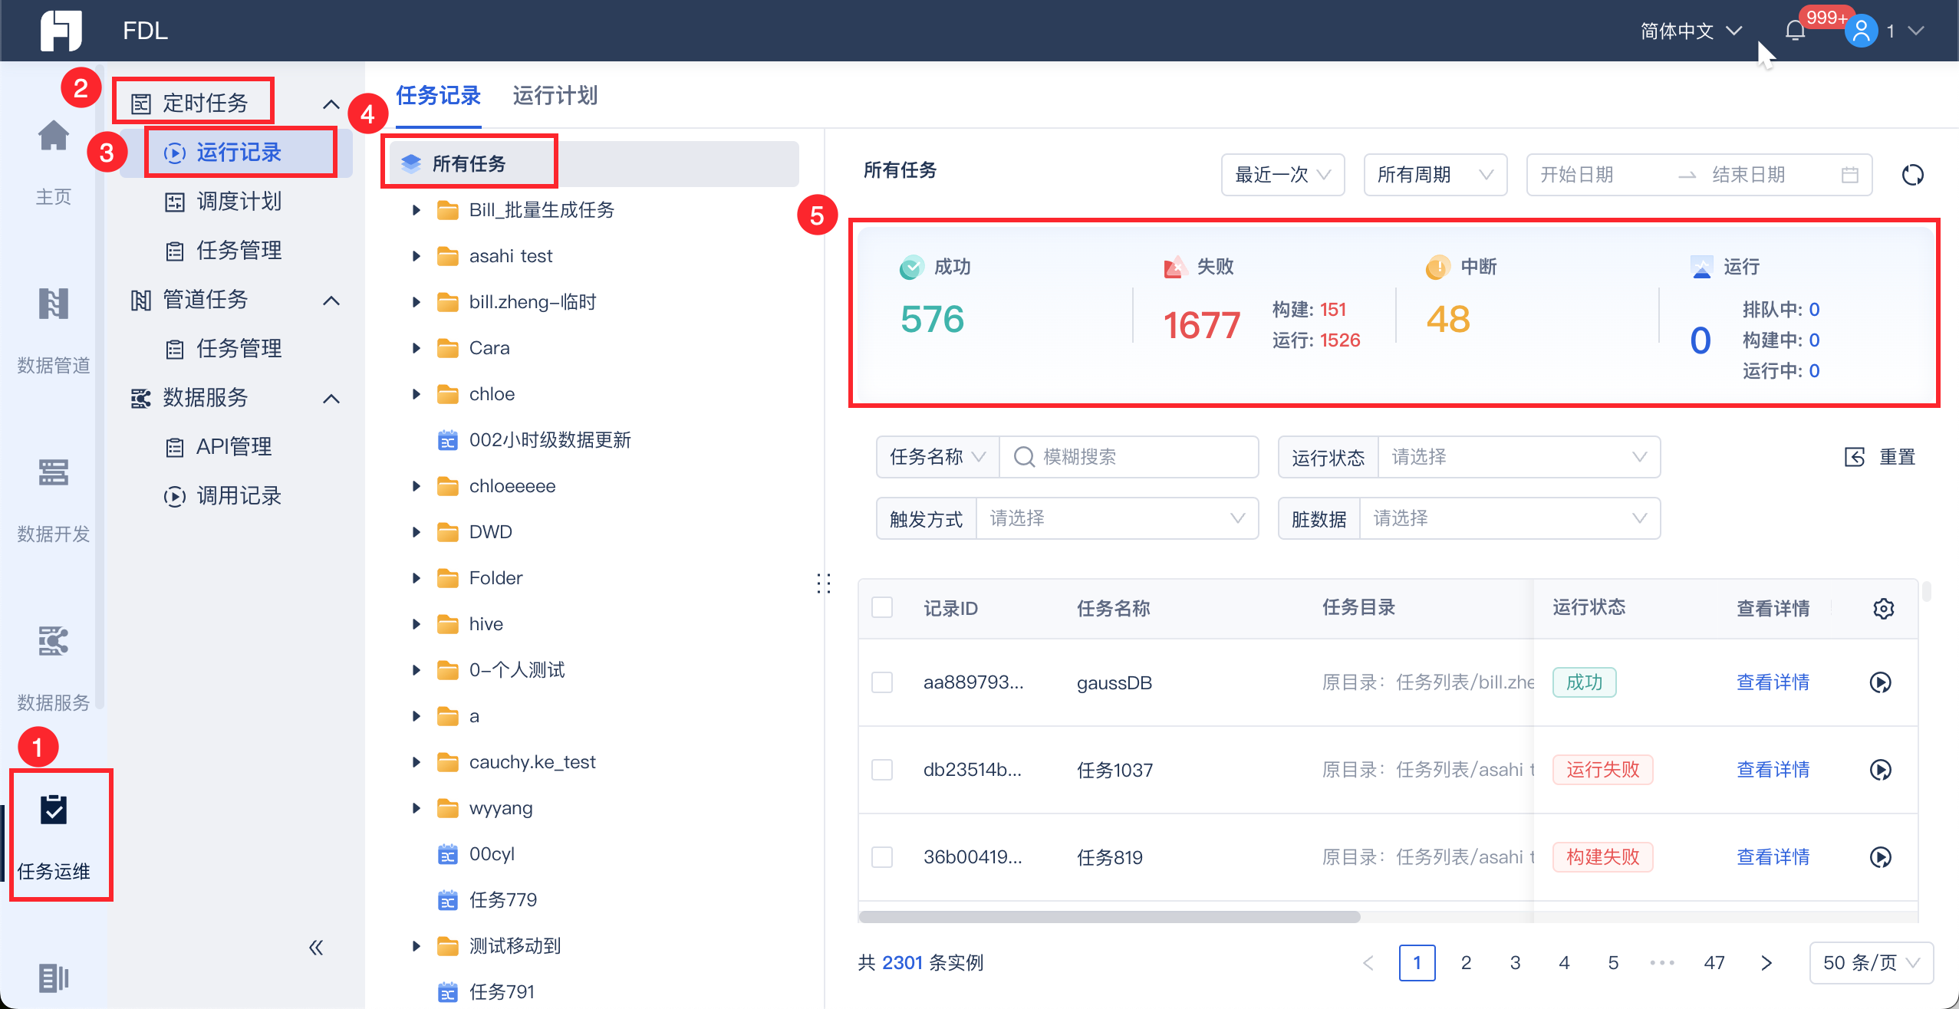The height and width of the screenshot is (1009, 1959).
Task: Open the 数据管道 sidebar icon
Action: click(x=53, y=304)
